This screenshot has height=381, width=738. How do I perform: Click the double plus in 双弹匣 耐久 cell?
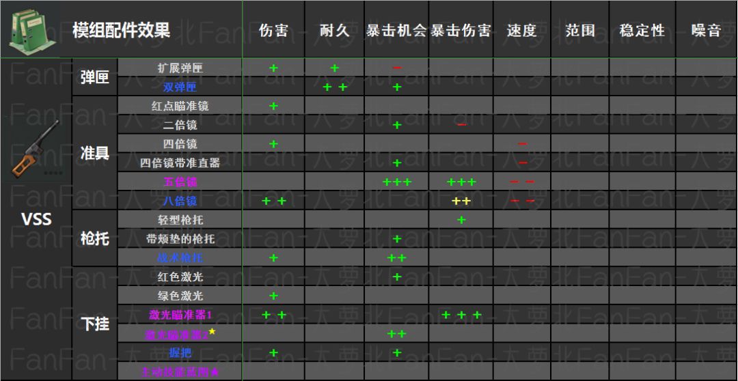335,87
